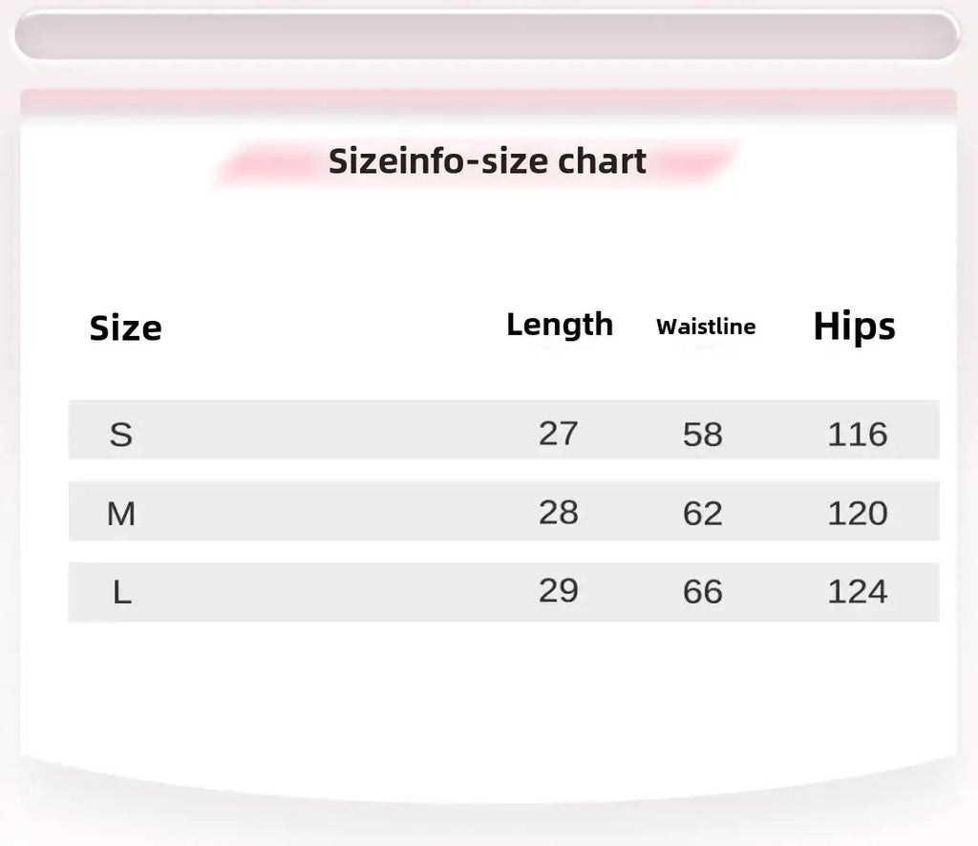Click hips value 116
978x846 pixels.
click(857, 434)
